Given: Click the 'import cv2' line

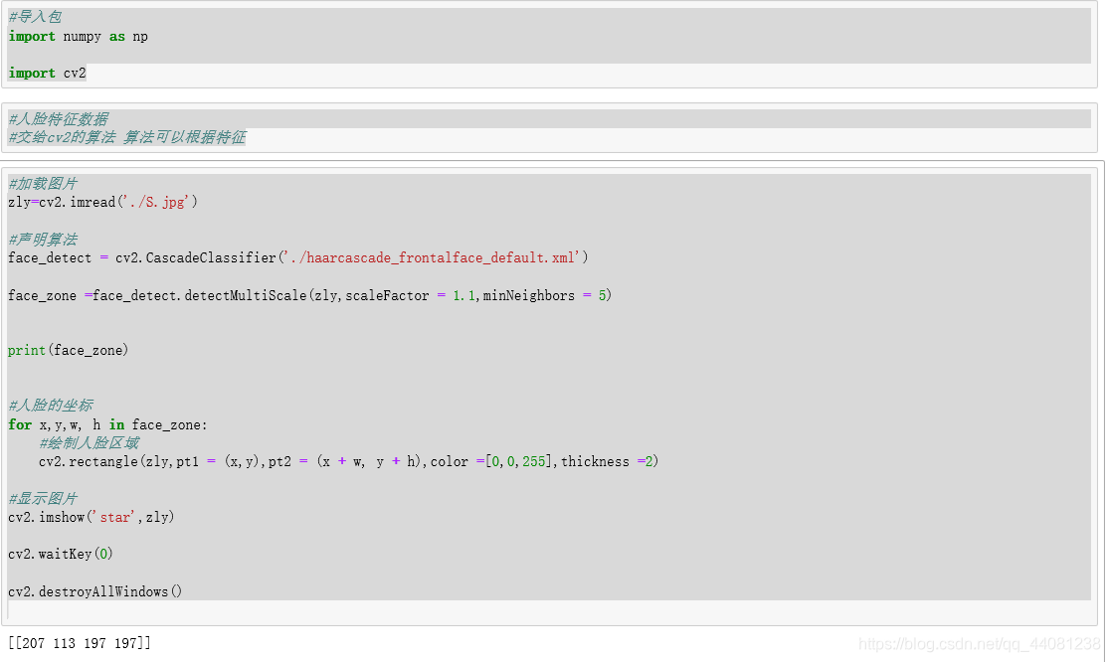Looking at the screenshot, I should pyautogui.click(x=47, y=73).
